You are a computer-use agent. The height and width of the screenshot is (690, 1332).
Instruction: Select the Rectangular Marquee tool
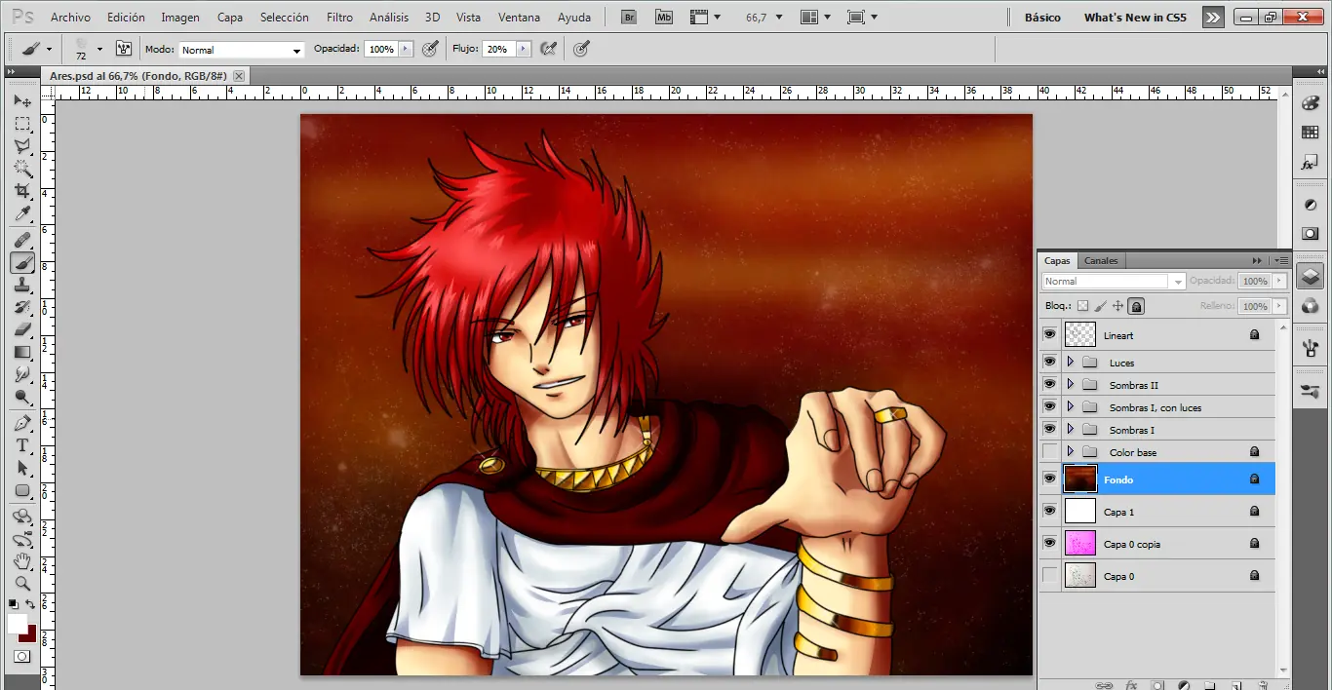click(x=22, y=124)
